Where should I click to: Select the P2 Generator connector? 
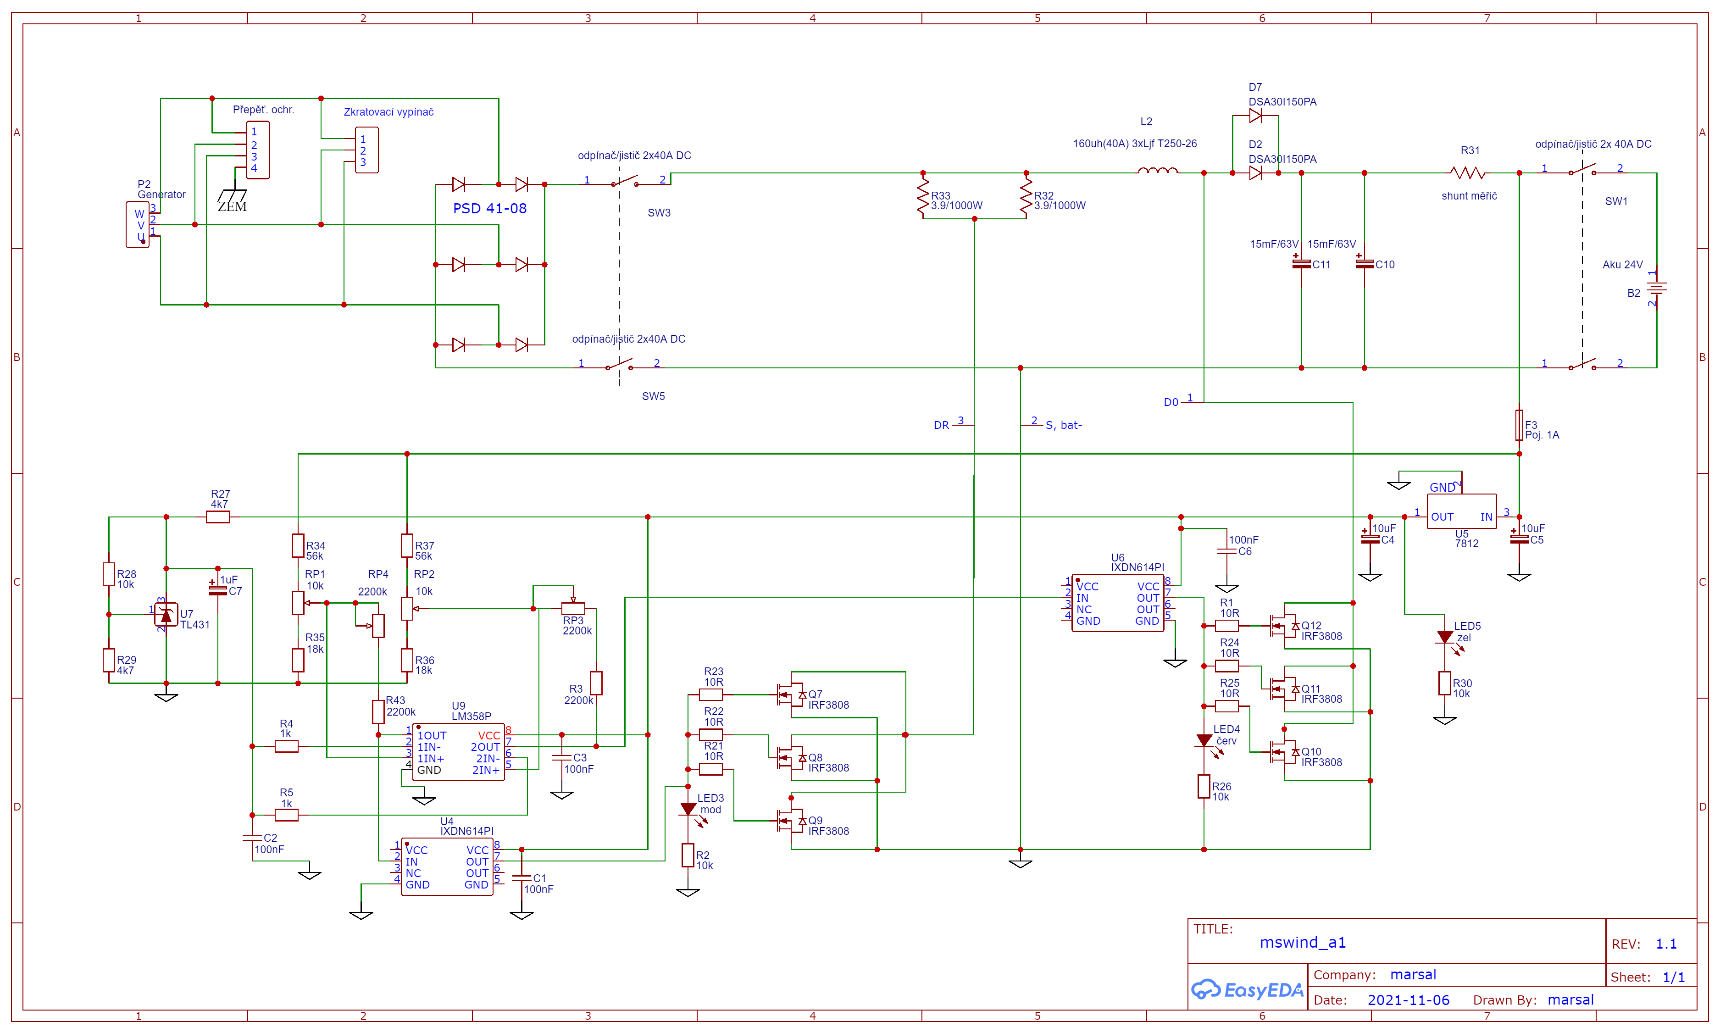tap(137, 224)
